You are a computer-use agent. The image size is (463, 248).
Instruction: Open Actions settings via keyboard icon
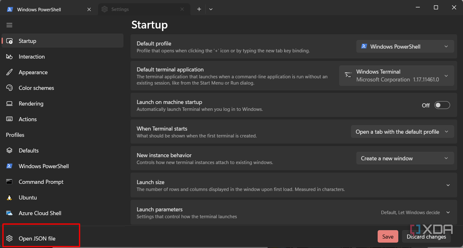[x=9, y=119]
